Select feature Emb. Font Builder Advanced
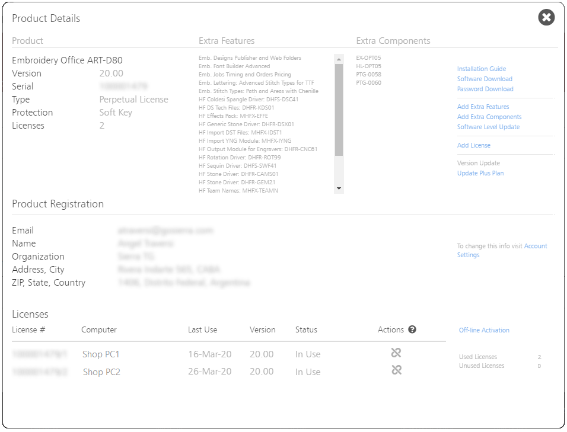Image resolution: width=567 pixels, height=432 pixels. coord(234,66)
